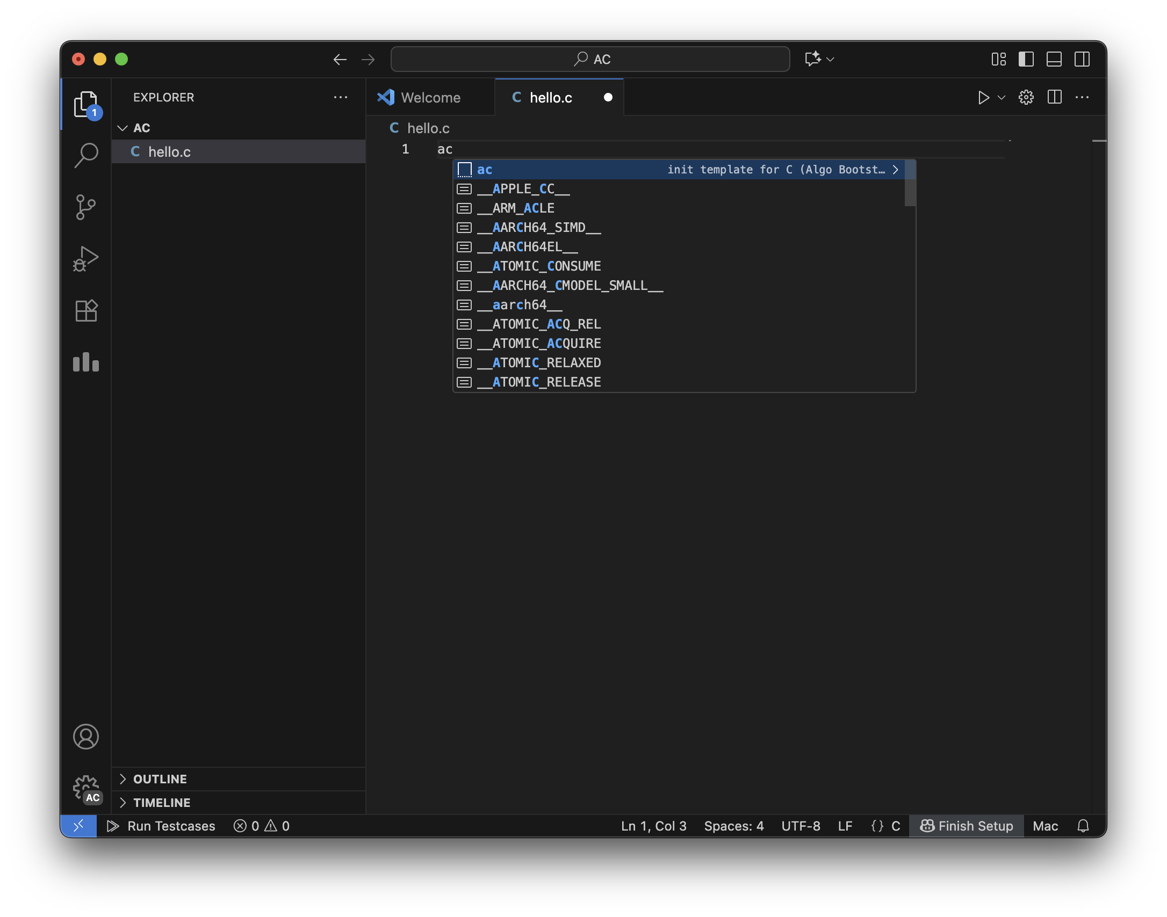The image size is (1167, 917).
Task: Click the AC command center search box
Action: pos(590,59)
